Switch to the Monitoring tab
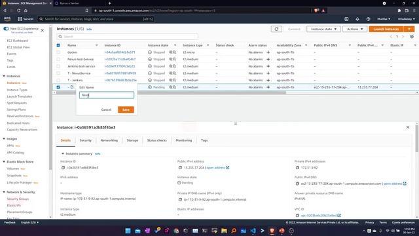 pos(184,140)
